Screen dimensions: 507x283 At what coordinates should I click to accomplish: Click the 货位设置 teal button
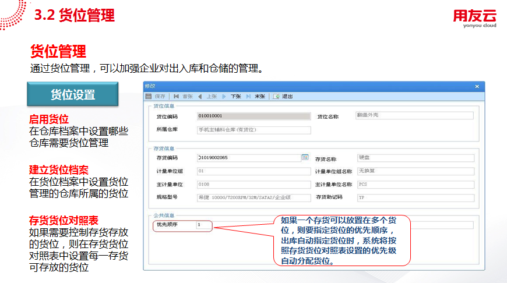click(x=73, y=94)
